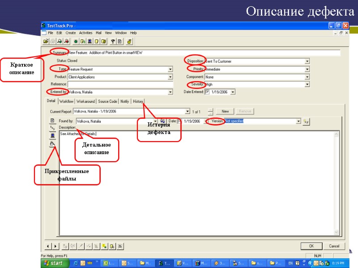Click the detail document icon beside Found by
Viewport: 358px width, 268px height.
pos(52,120)
